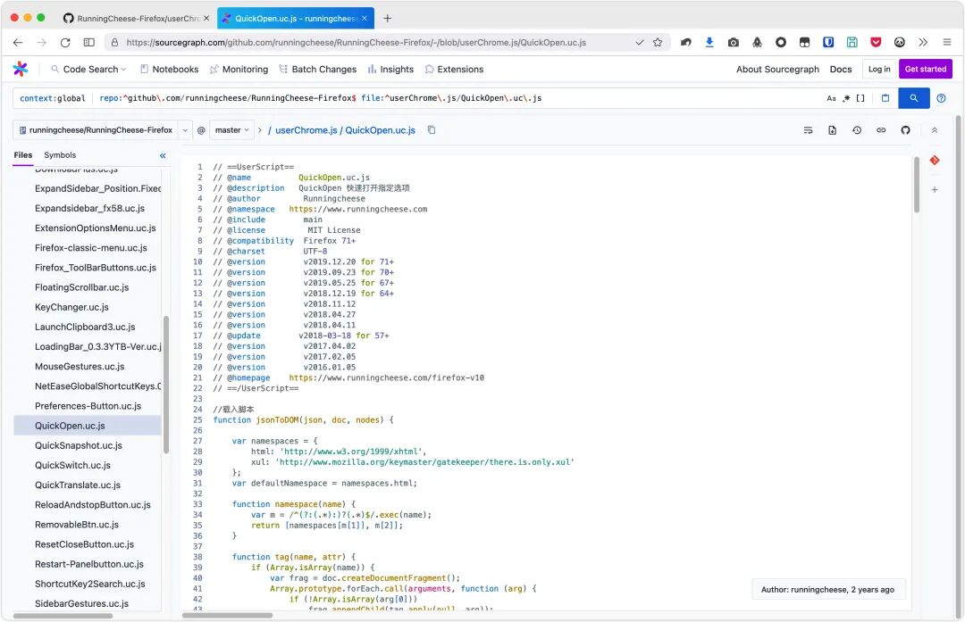Switch to the Symbols tab

[x=60, y=155]
